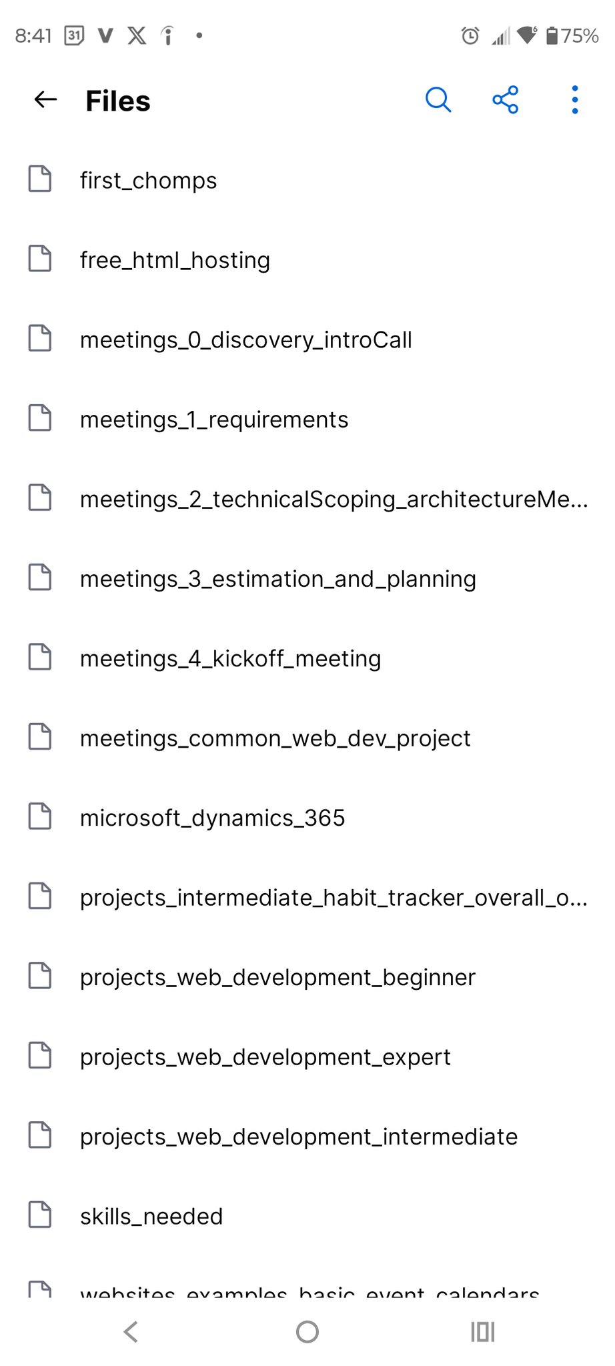Open meetings_3_estimation_and_planning
Image resolution: width=615 pixels, height=1366 pixels.
click(277, 579)
